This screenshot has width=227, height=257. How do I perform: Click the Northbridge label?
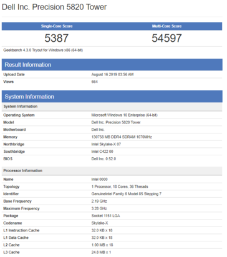14,144
